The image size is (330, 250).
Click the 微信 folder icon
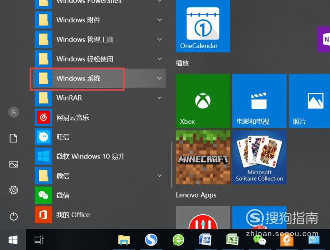pyautogui.click(x=43, y=176)
